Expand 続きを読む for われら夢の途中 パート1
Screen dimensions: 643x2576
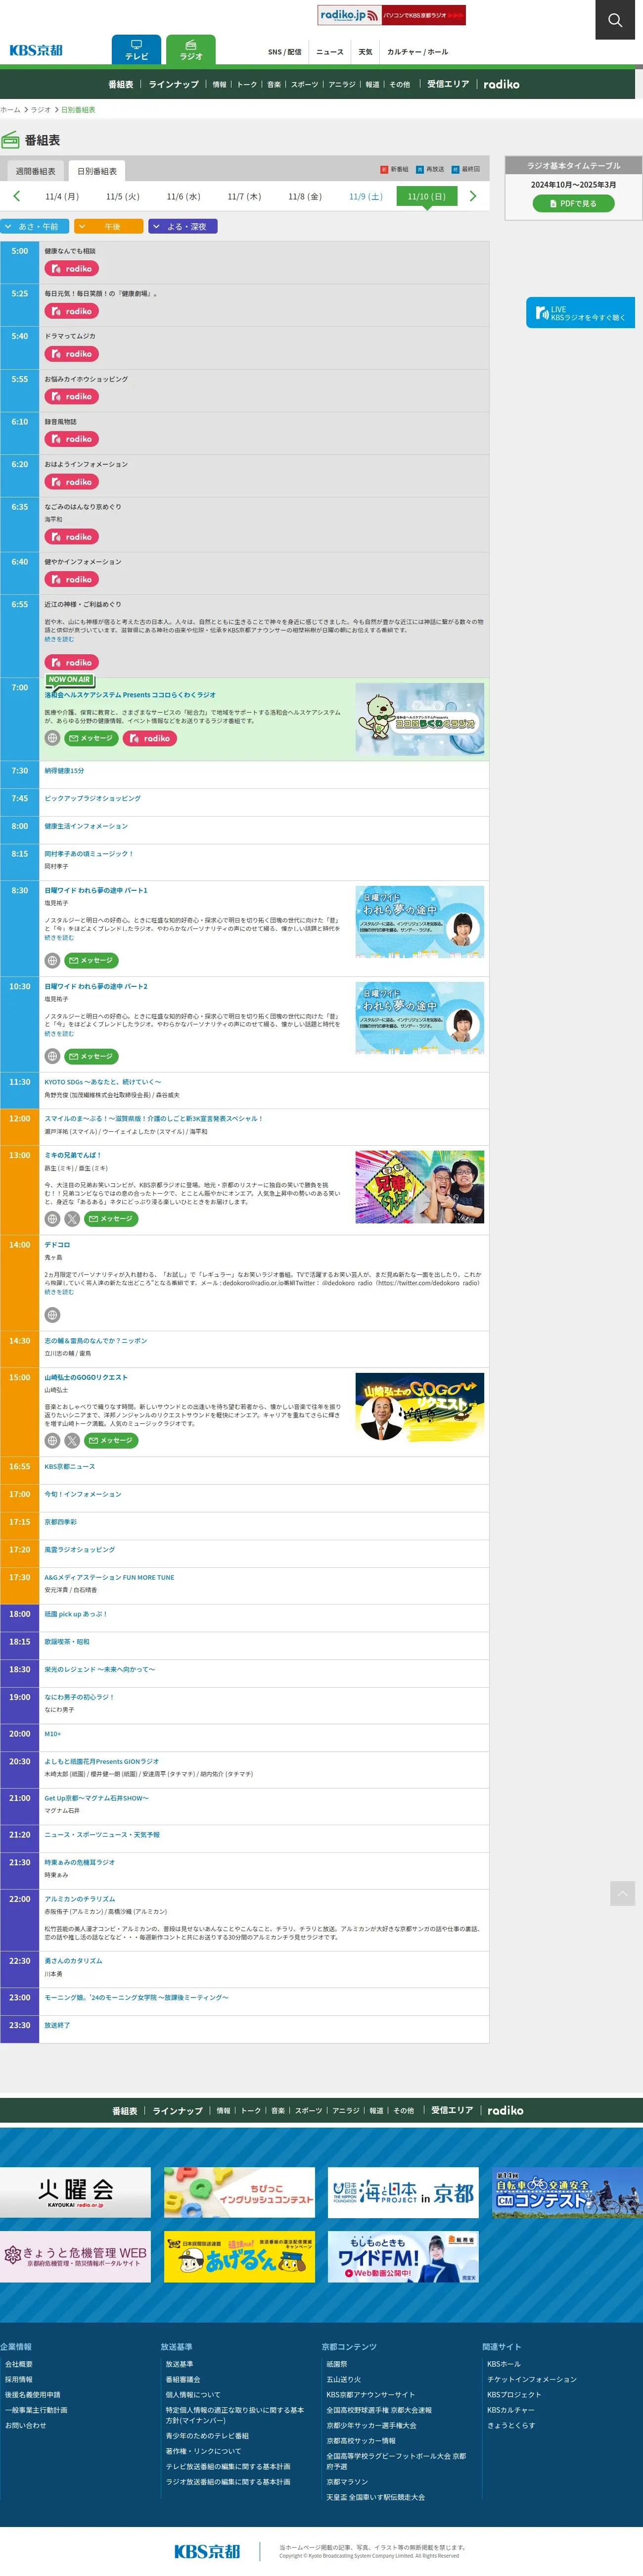(59, 938)
